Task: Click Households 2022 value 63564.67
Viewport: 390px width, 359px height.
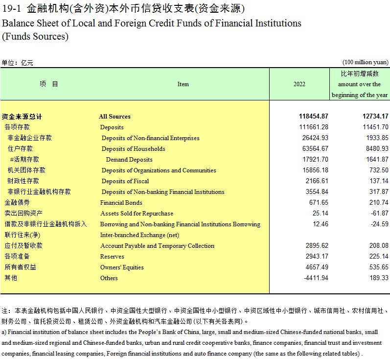Action: (x=316, y=148)
